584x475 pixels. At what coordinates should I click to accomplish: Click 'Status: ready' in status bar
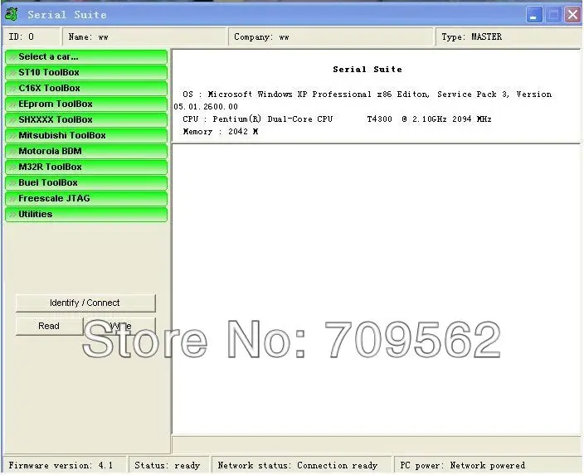168,465
